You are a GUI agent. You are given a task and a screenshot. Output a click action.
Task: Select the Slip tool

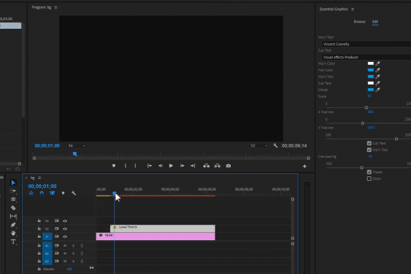point(13,216)
